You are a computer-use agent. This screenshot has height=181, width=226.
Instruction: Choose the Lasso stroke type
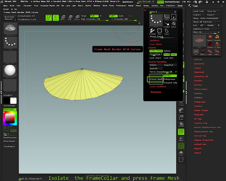pyautogui.click(x=167, y=31)
